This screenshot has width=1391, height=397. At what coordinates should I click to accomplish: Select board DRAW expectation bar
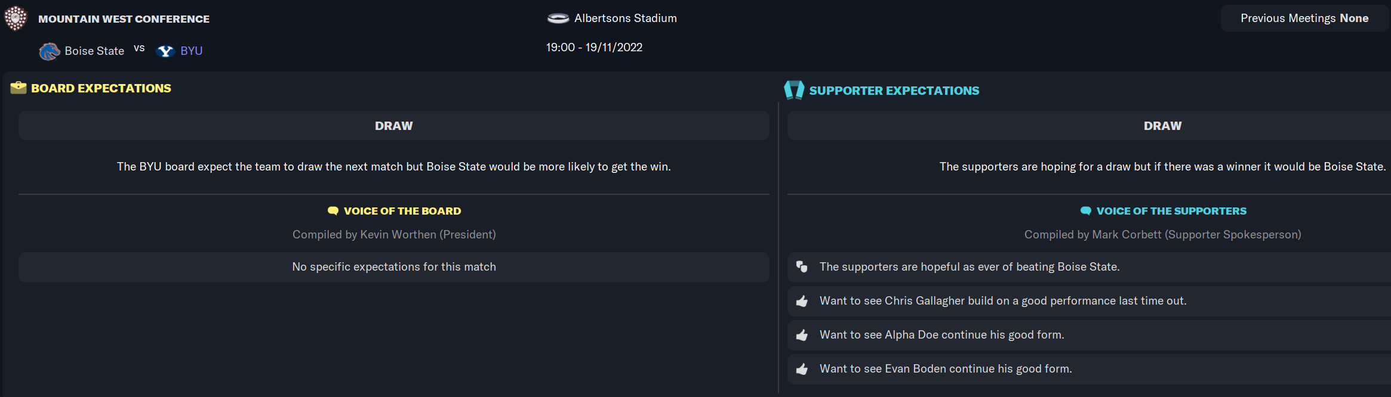point(394,126)
